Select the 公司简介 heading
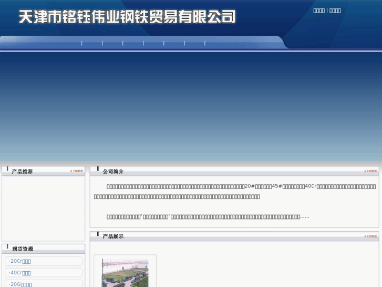 coord(113,172)
